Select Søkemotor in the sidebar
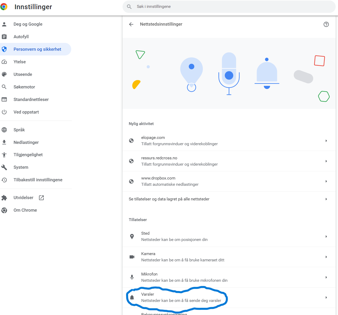The height and width of the screenshot is (315, 338). [x=24, y=87]
